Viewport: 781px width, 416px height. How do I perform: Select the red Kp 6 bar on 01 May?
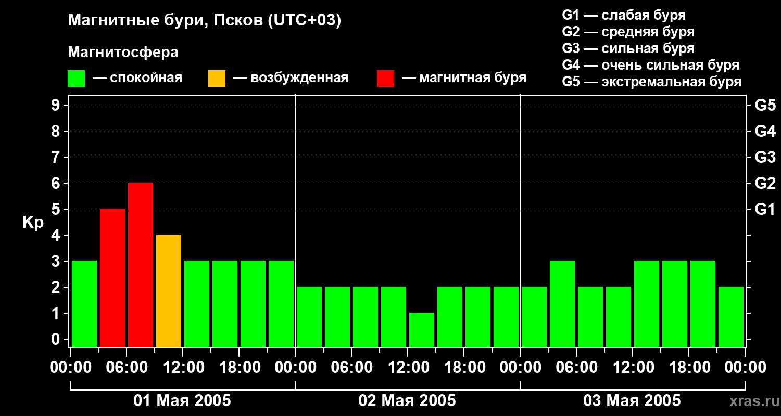141,265
